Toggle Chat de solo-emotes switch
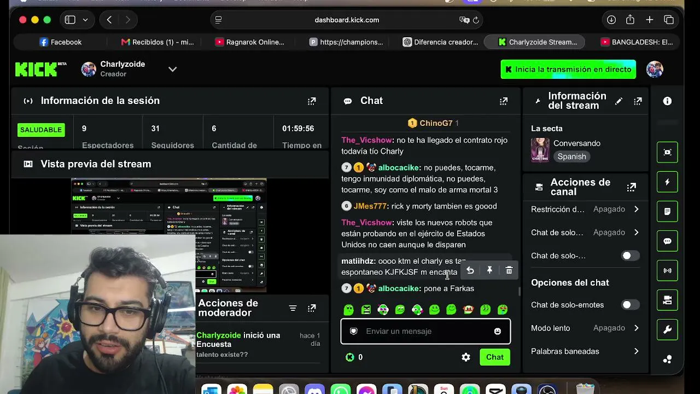 click(x=630, y=305)
